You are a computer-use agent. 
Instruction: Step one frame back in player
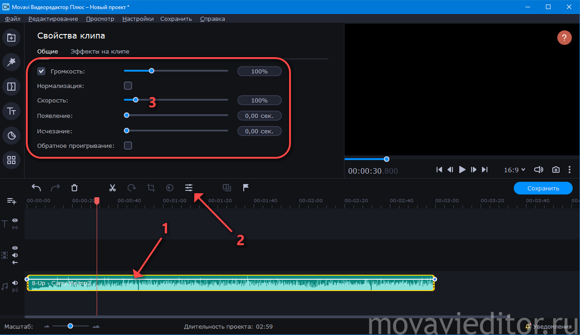[450, 170]
